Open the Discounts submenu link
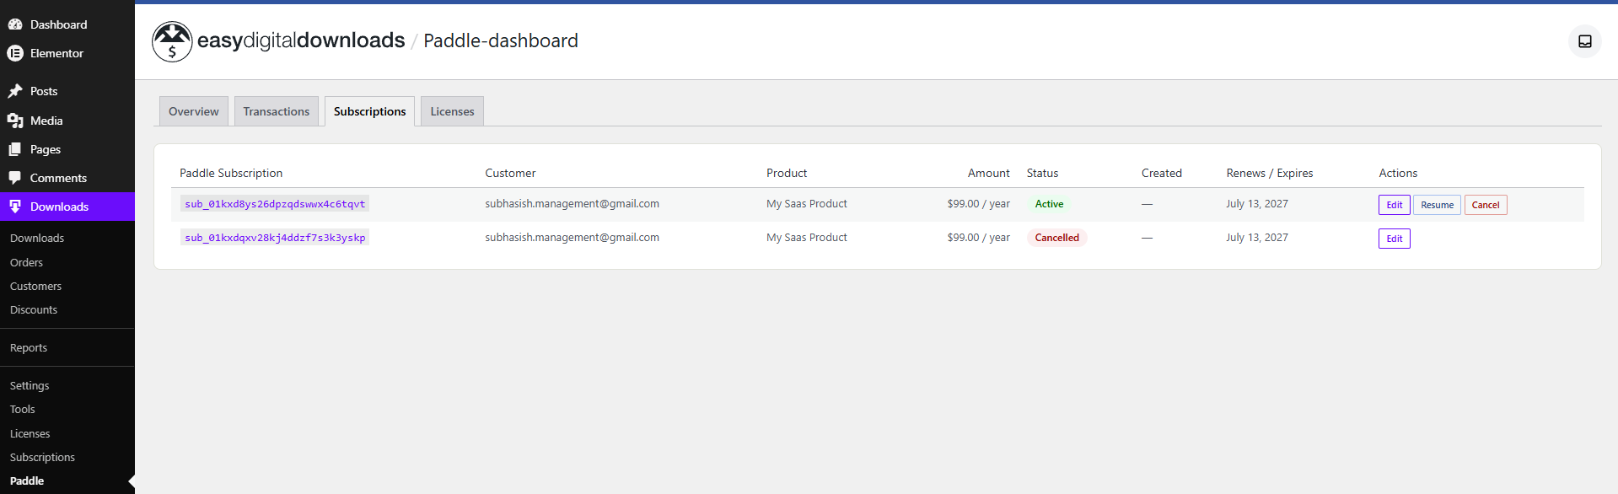Viewport: 1618px width, 494px height. [34, 310]
